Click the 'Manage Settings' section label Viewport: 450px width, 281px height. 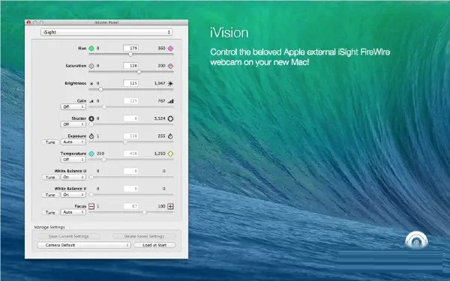[x=49, y=227]
